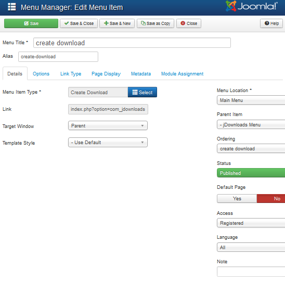
Task: Expand the Template Style dropdown
Action: tap(108, 143)
